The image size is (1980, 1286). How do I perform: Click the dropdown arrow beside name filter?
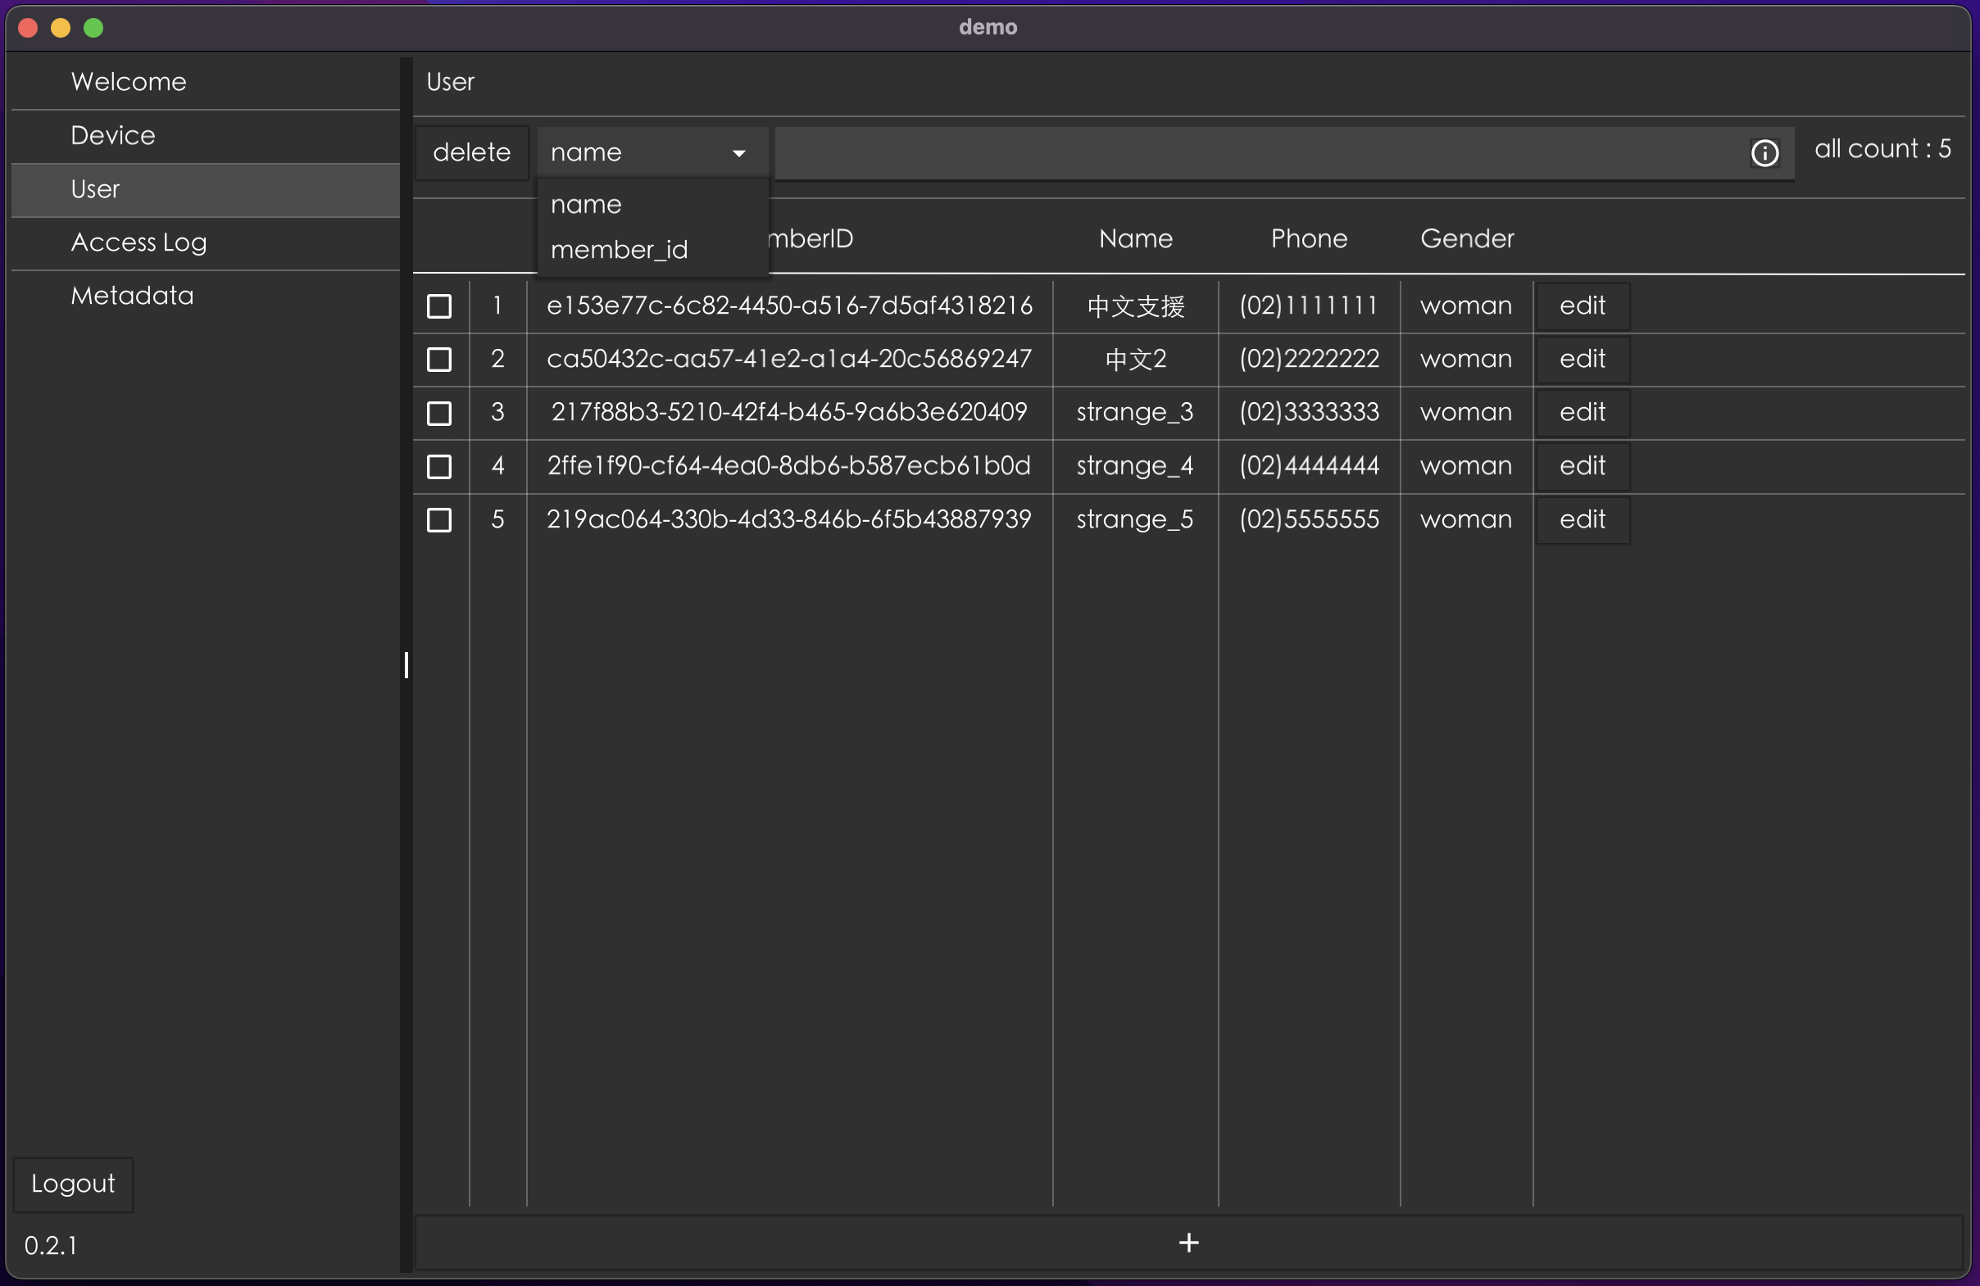click(738, 153)
